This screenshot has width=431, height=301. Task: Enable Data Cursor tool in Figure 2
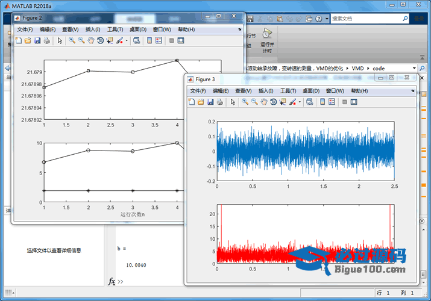[x=110, y=40]
